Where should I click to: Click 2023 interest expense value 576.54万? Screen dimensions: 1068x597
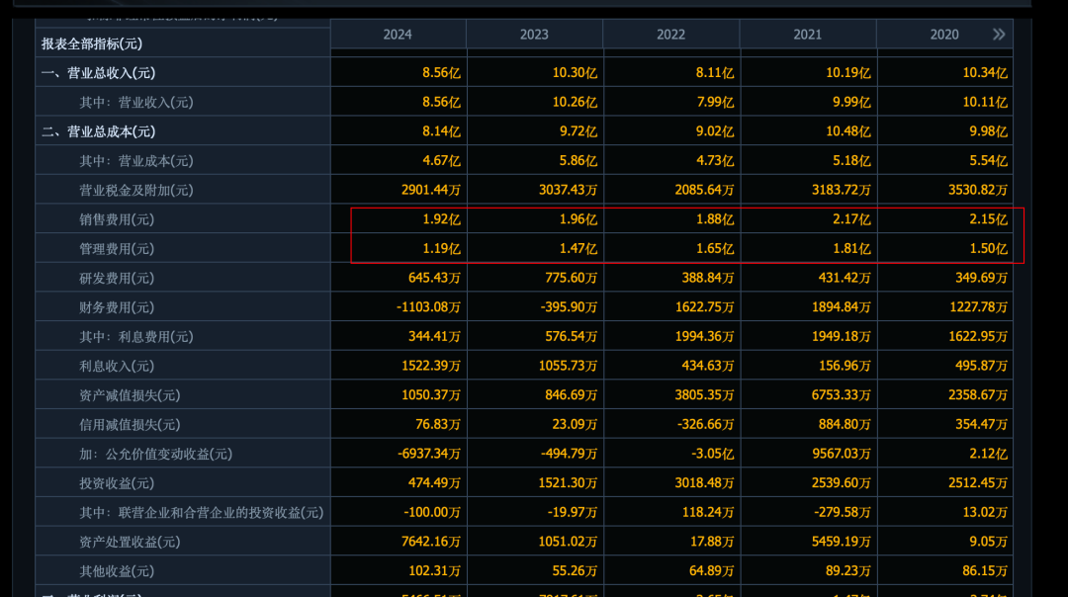pos(572,336)
